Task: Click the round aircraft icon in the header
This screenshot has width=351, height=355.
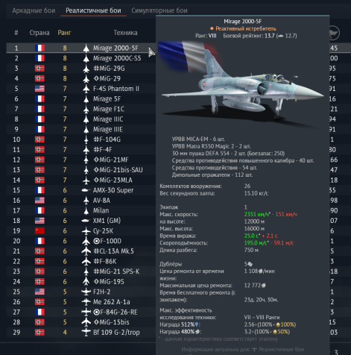Action: pyautogui.click(x=334, y=33)
